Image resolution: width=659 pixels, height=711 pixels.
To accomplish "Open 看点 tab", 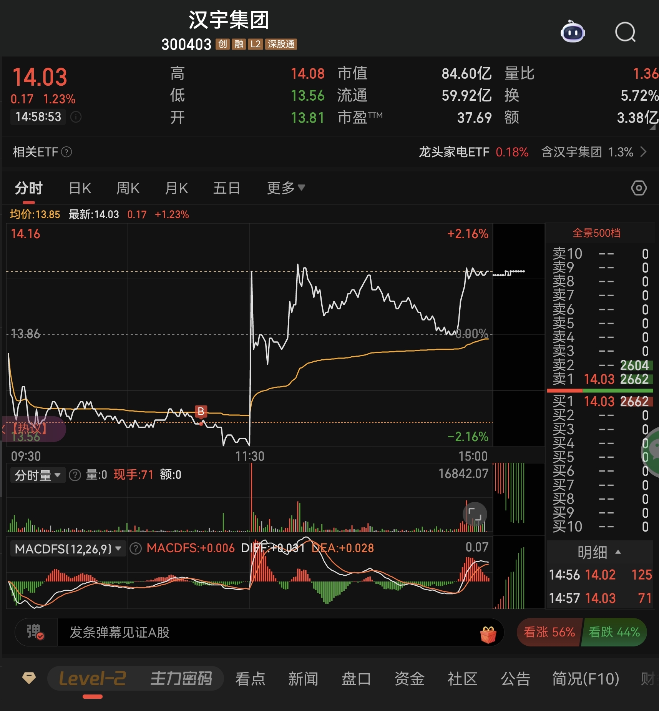I will pos(251,679).
